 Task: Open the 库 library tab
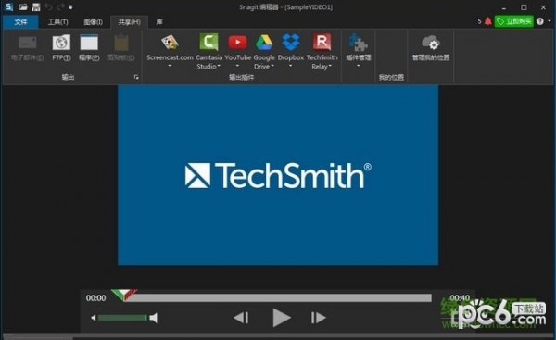coord(159,22)
